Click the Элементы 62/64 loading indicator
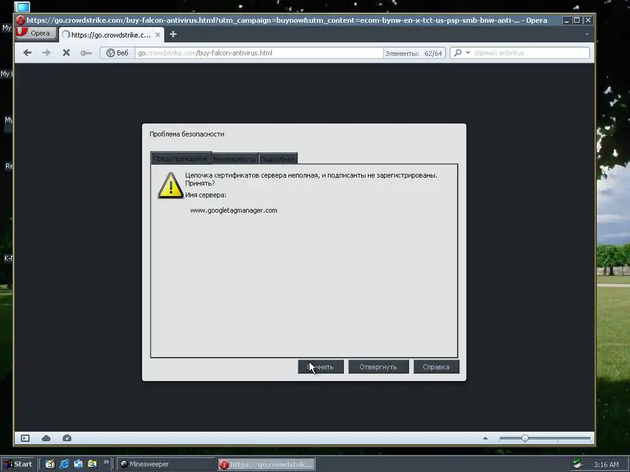Viewport: 630px width, 472px height. 414,53
